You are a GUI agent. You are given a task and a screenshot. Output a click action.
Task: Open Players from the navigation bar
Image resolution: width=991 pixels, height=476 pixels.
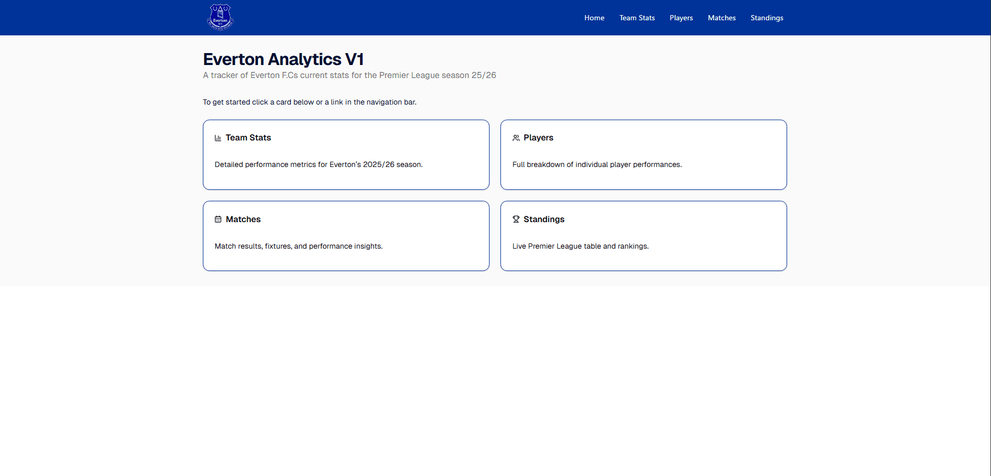(681, 18)
